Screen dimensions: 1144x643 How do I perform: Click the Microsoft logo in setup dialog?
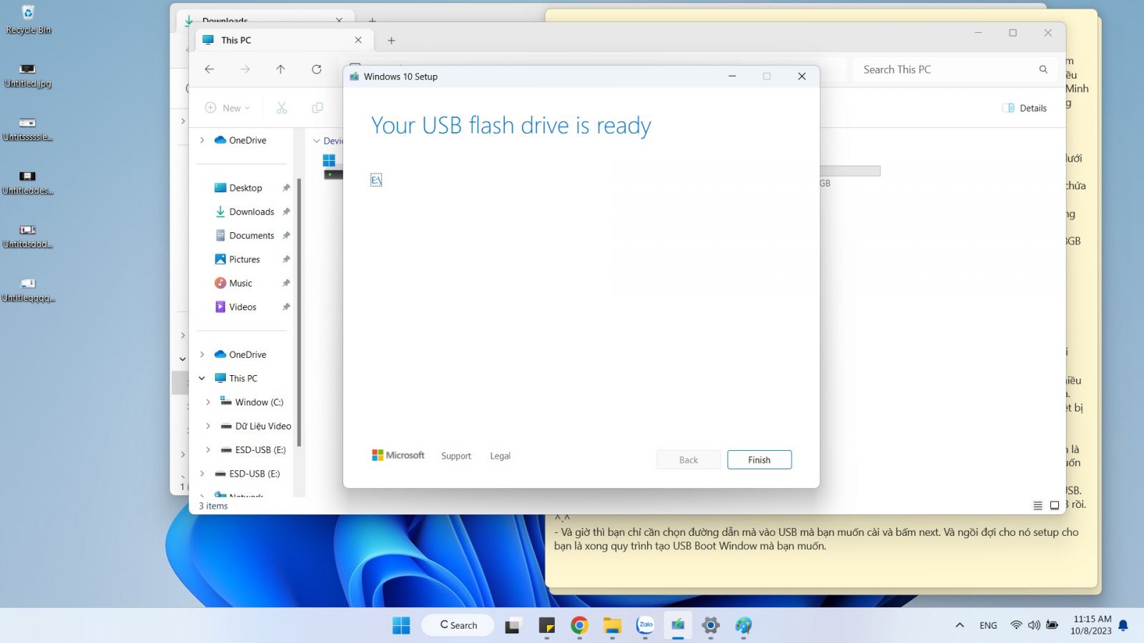coord(398,455)
